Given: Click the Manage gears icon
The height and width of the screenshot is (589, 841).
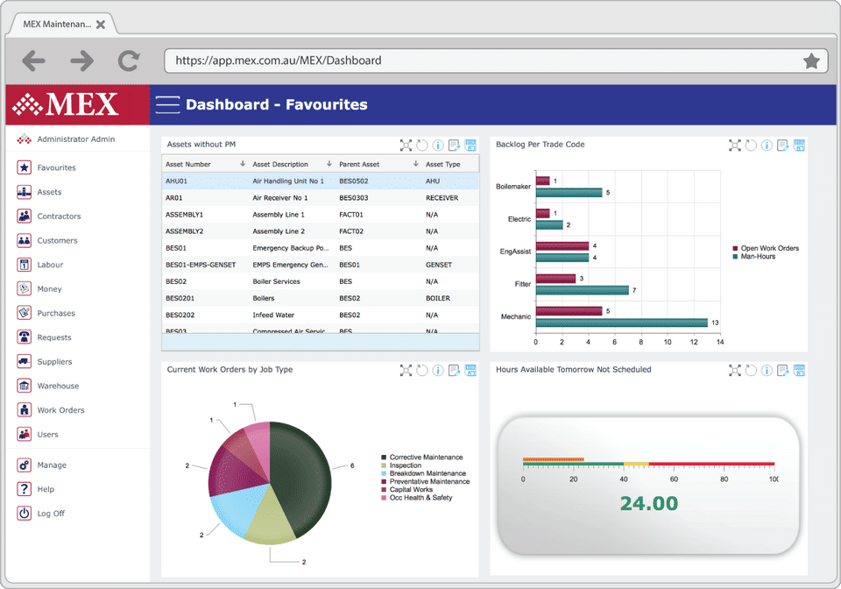Looking at the screenshot, I should click(x=25, y=465).
